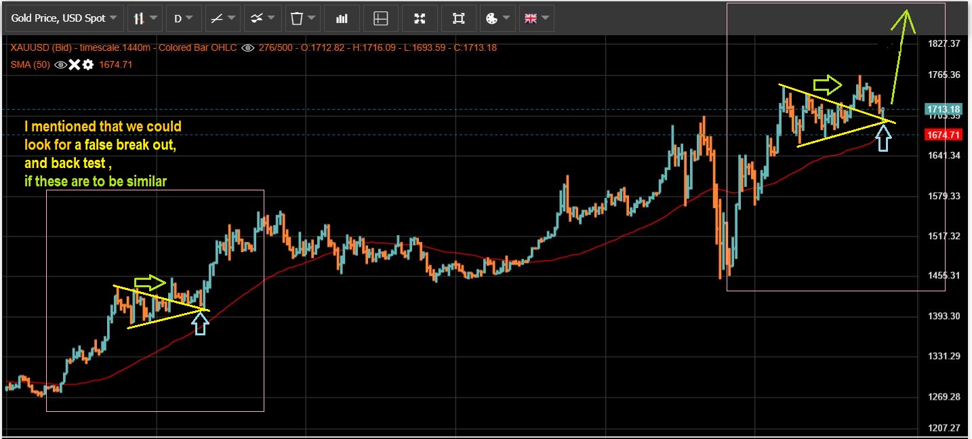
Task: Click the SMA (50) indicator label
Action: coord(30,65)
